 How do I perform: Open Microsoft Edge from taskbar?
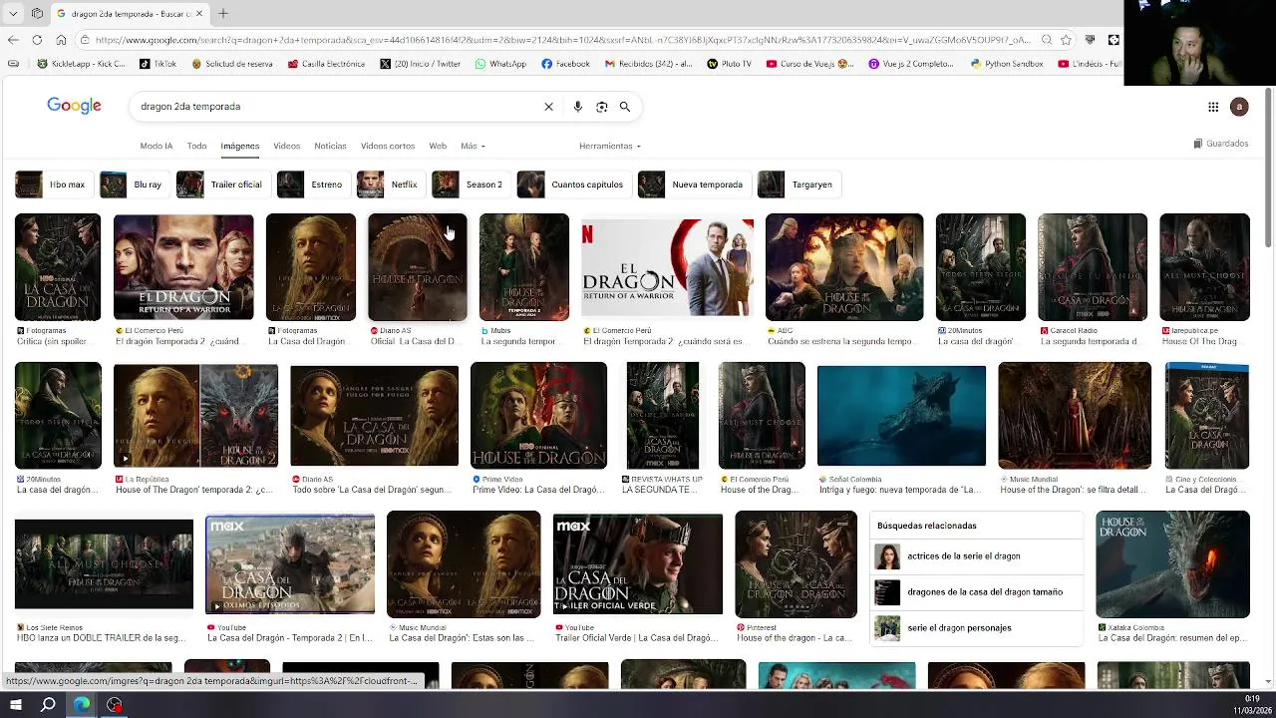pyautogui.click(x=81, y=705)
